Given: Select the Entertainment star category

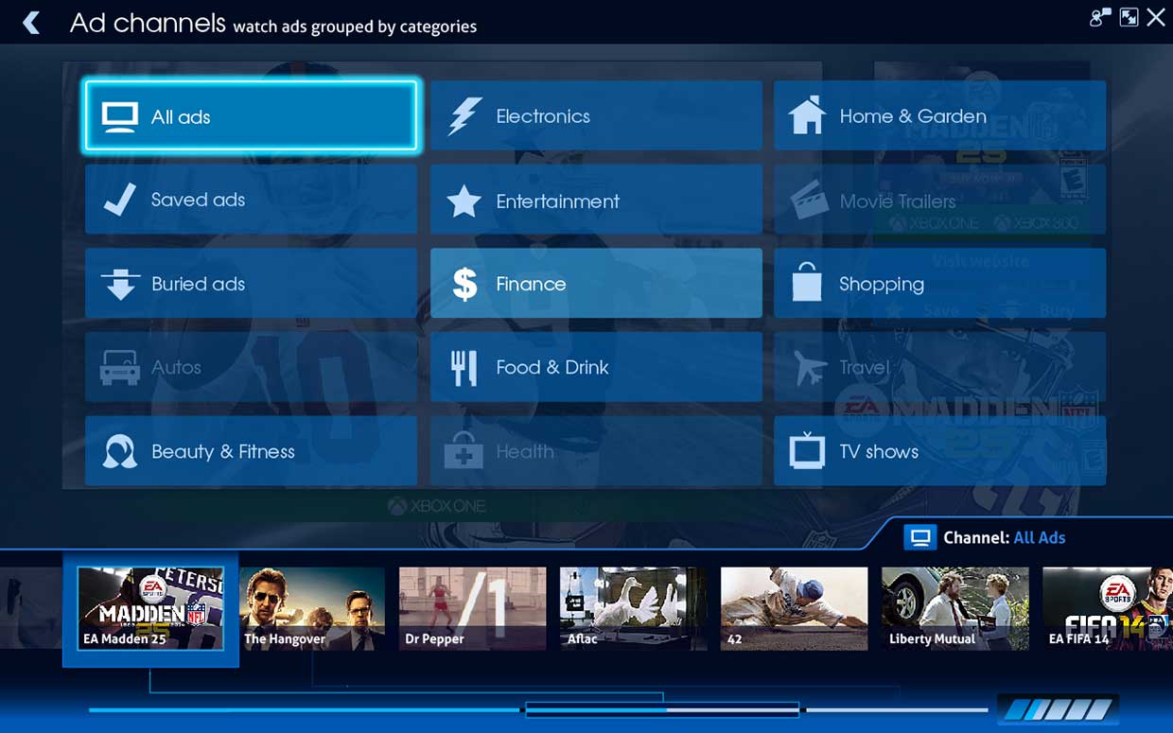Looking at the screenshot, I should click(x=596, y=200).
